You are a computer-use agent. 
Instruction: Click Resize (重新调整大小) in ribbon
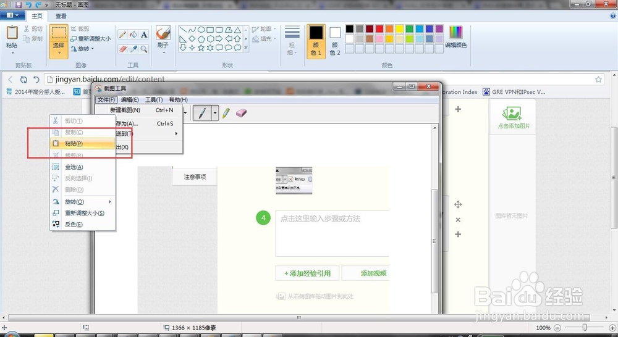coord(91,39)
